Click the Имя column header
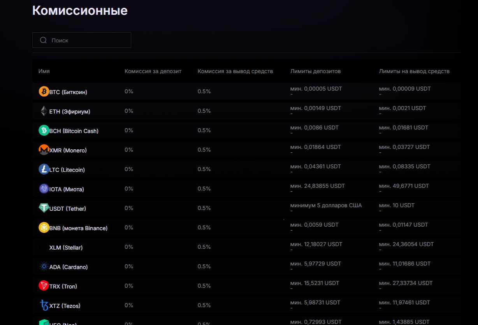Viewport: 478px width, 325px height. click(x=44, y=72)
